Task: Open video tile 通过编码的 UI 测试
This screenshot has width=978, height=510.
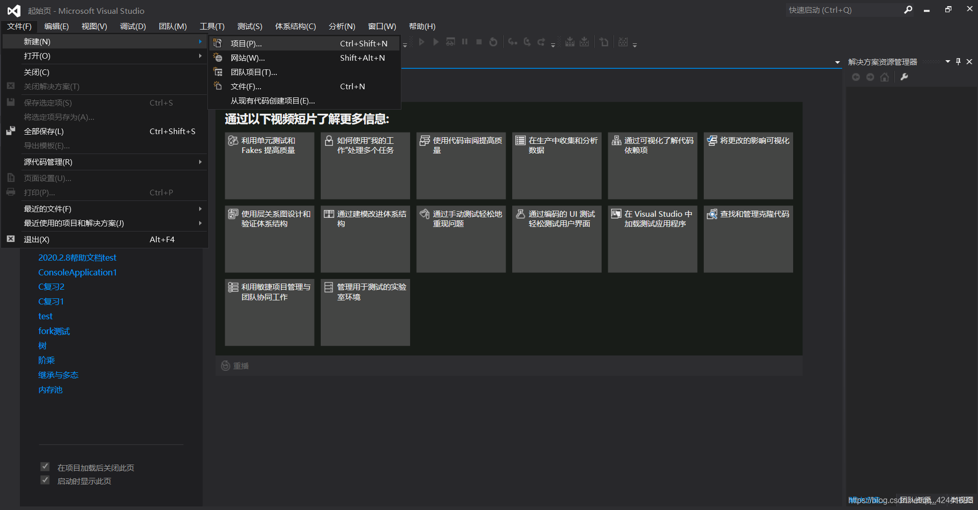Action: [557, 239]
